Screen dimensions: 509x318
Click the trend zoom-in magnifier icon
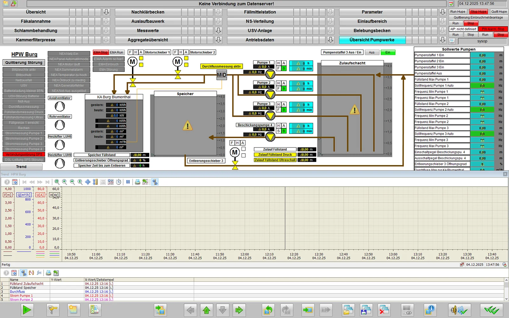pyautogui.click(x=65, y=182)
